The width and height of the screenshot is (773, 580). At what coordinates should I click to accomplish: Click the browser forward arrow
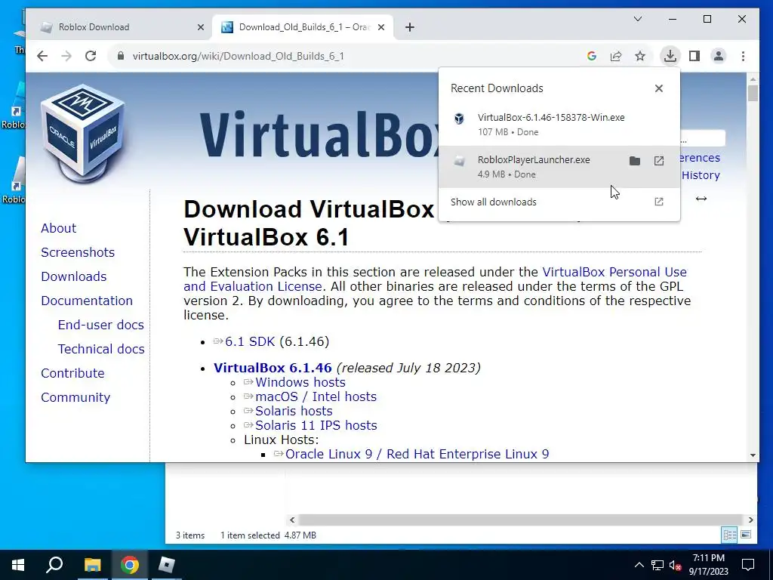[x=66, y=56]
